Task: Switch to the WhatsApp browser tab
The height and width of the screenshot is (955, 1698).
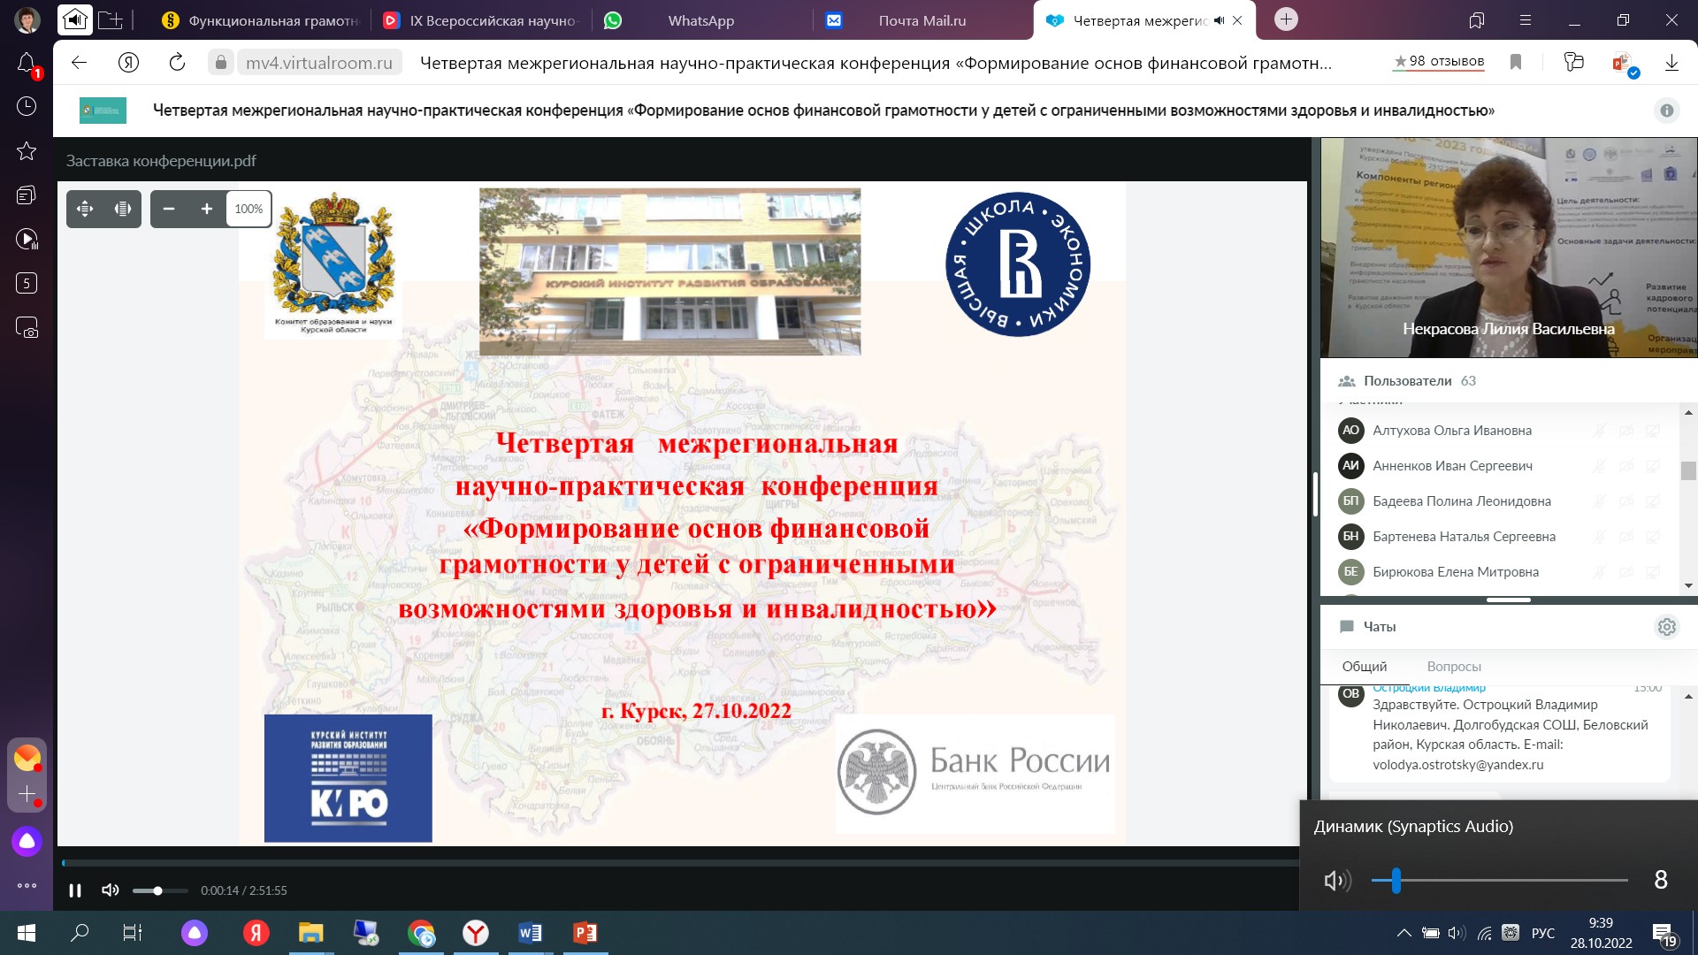Action: point(700,20)
